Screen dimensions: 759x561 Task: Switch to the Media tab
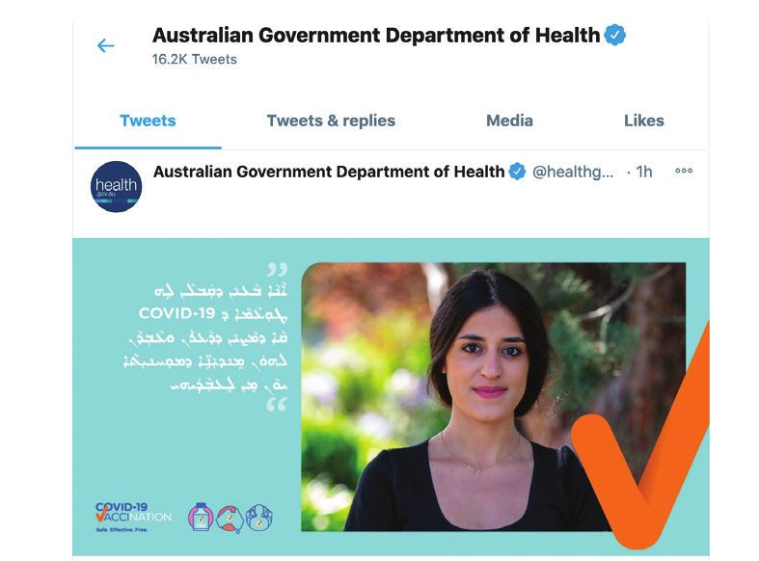509,120
